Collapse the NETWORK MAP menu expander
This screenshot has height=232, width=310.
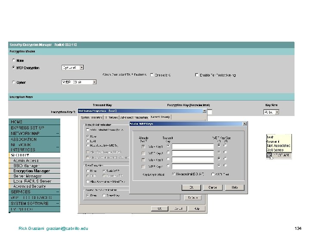point(57,134)
